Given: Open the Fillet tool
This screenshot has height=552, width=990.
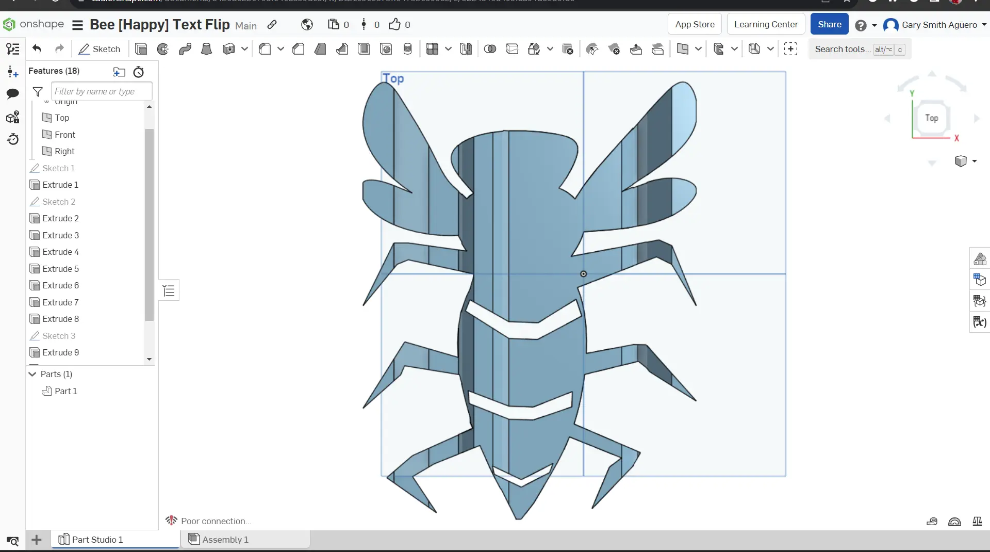Looking at the screenshot, I should pos(264,49).
